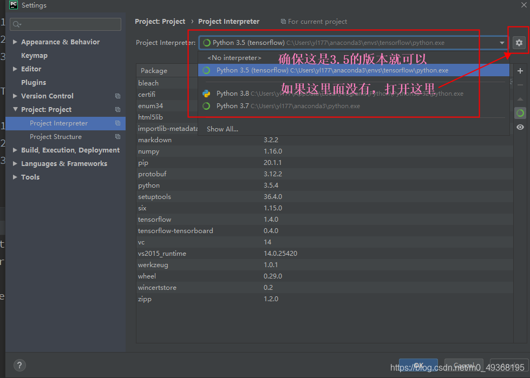Select the pip package row
The image size is (530, 378).
[325, 163]
